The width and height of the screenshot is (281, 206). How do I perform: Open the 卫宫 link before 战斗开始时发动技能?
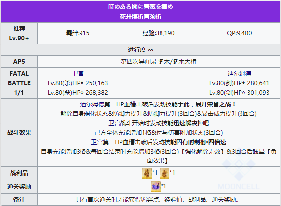click(114, 123)
